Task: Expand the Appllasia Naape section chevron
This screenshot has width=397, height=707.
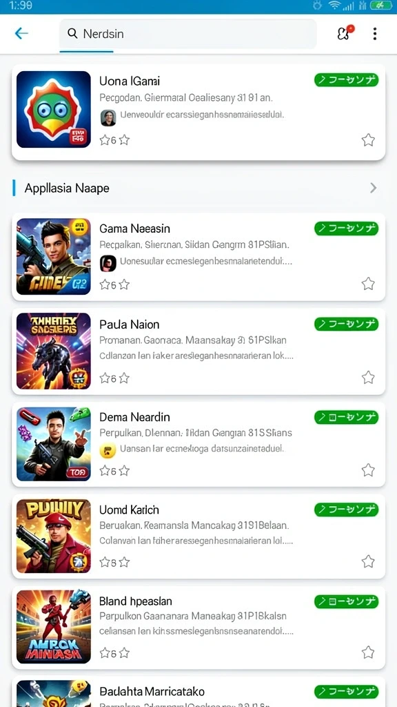Action: [373, 188]
